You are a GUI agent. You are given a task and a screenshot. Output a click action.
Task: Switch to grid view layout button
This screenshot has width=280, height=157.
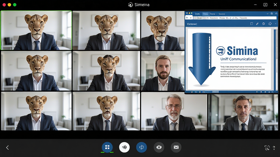107,147
